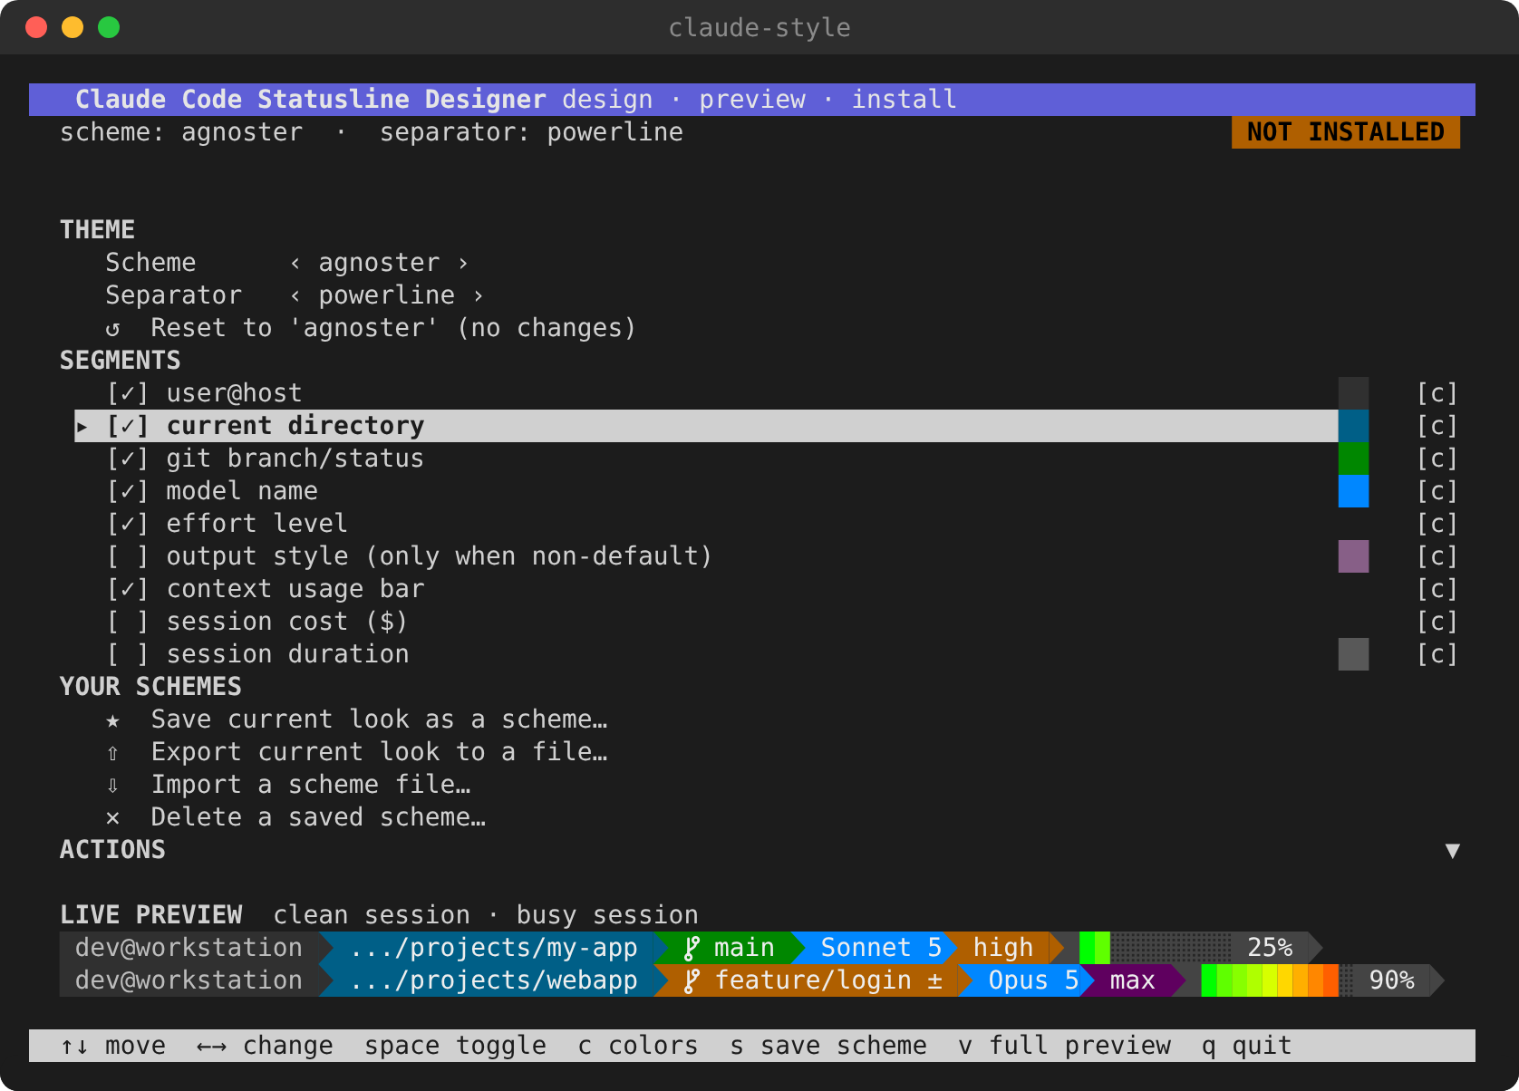Click the install tab in the header

click(905, 100)
